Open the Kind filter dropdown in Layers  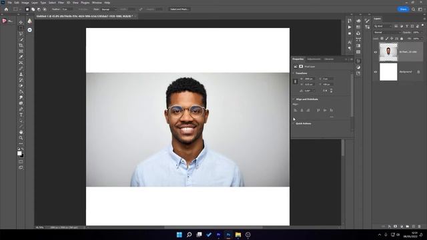[382, 26]
